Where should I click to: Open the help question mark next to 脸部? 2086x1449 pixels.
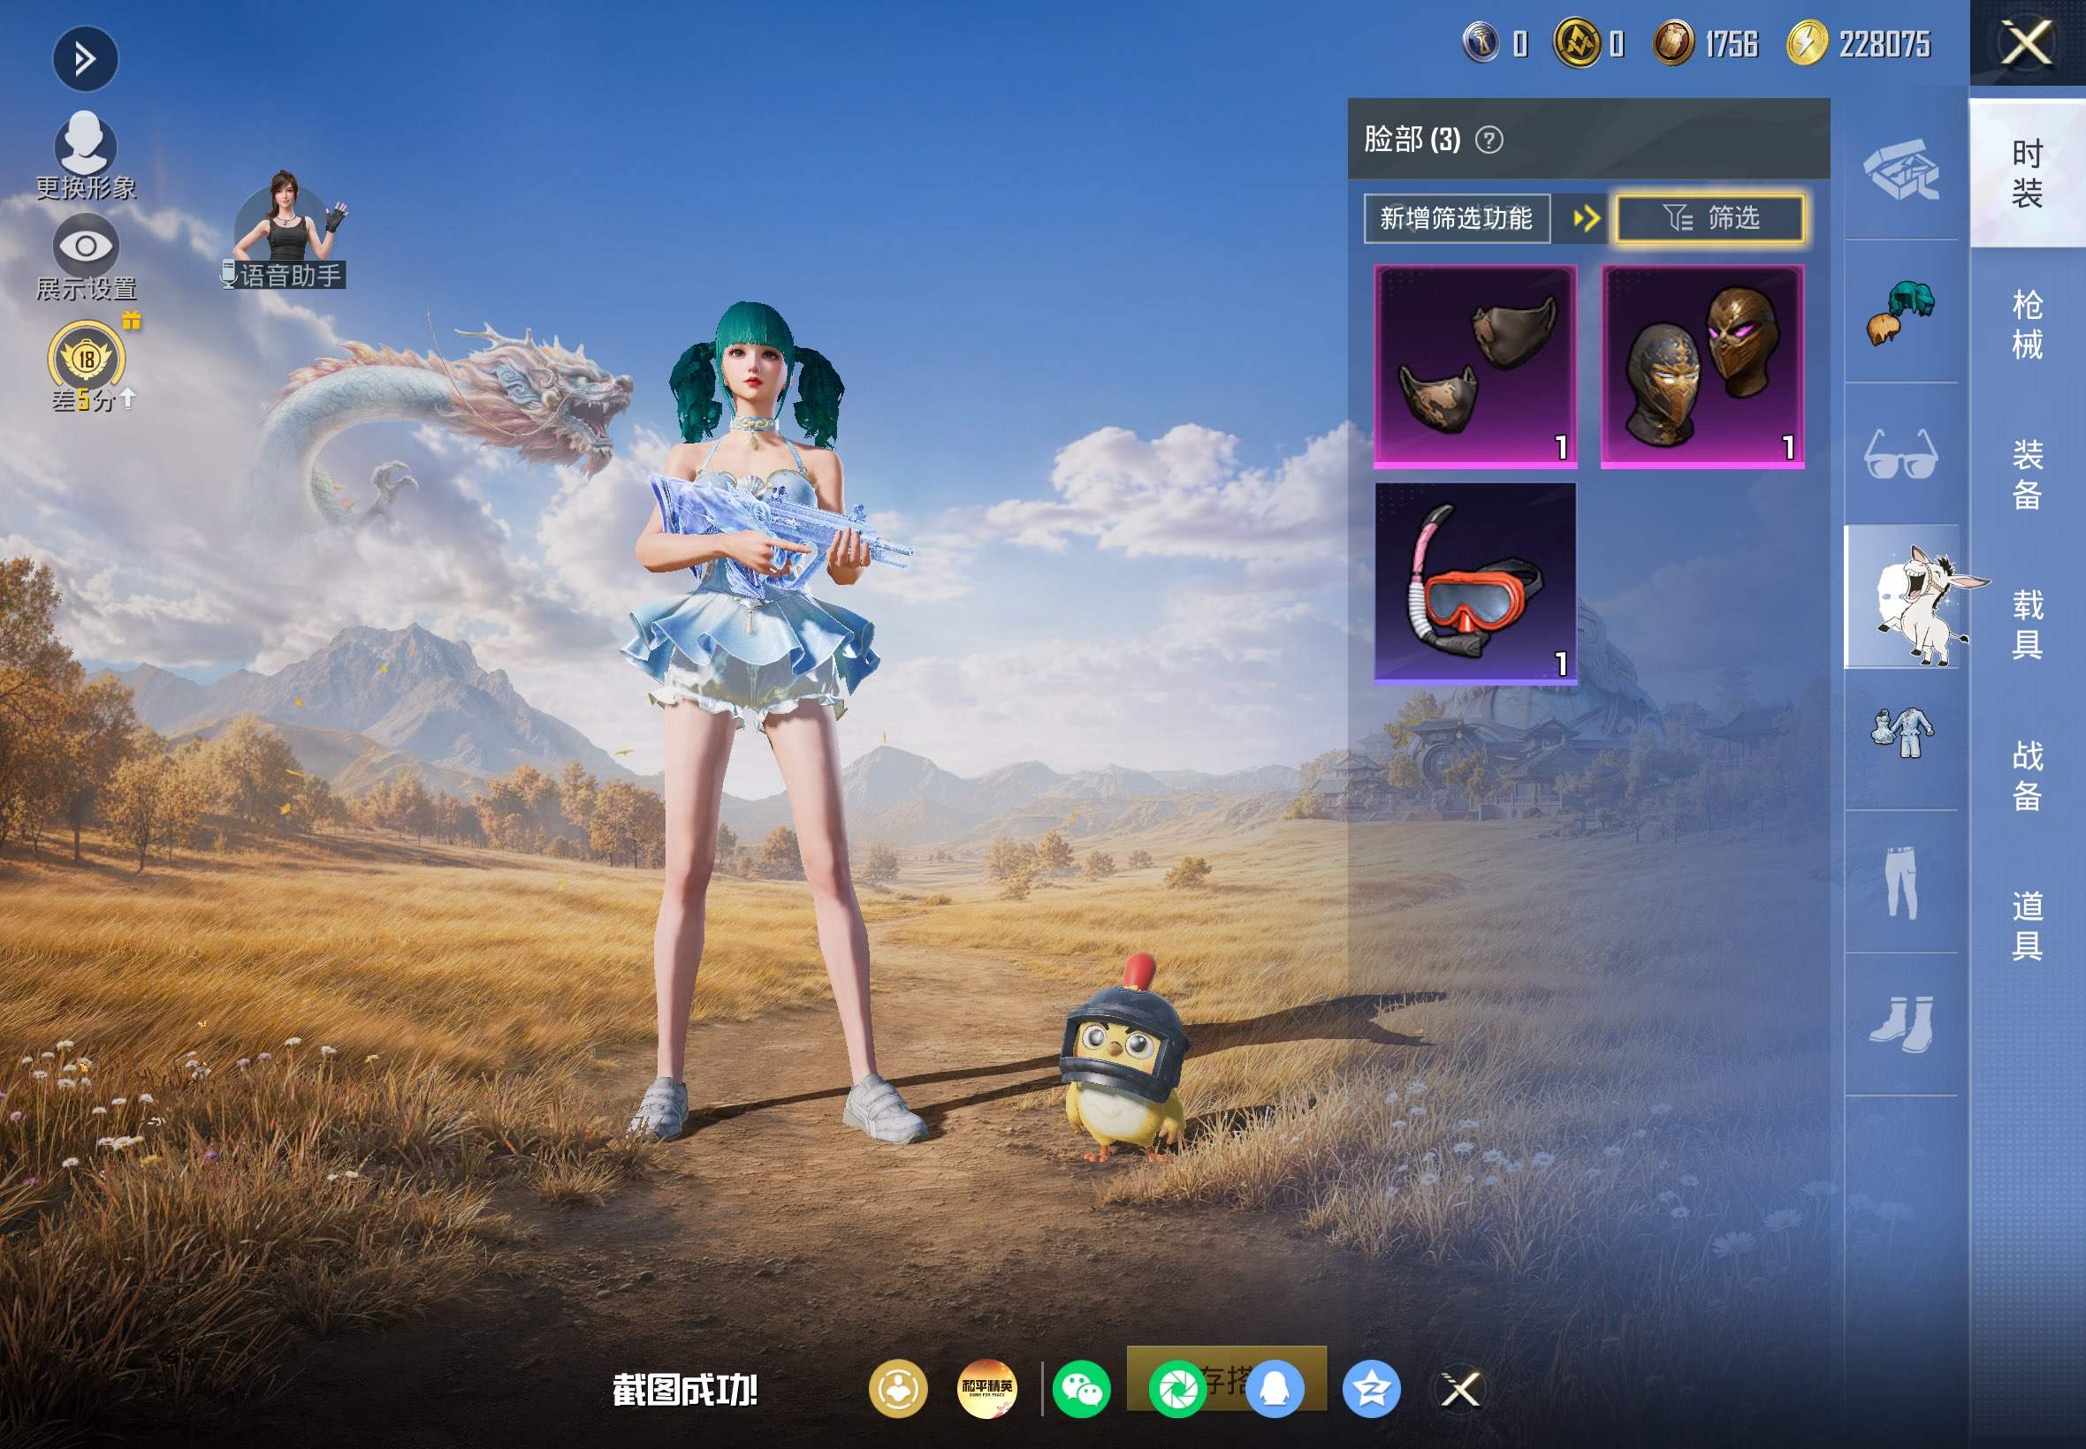click(x=1489, y=140)
